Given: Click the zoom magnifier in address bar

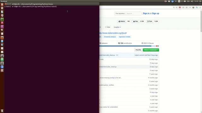Looking at the screenshot, I should tap(174, 8).
